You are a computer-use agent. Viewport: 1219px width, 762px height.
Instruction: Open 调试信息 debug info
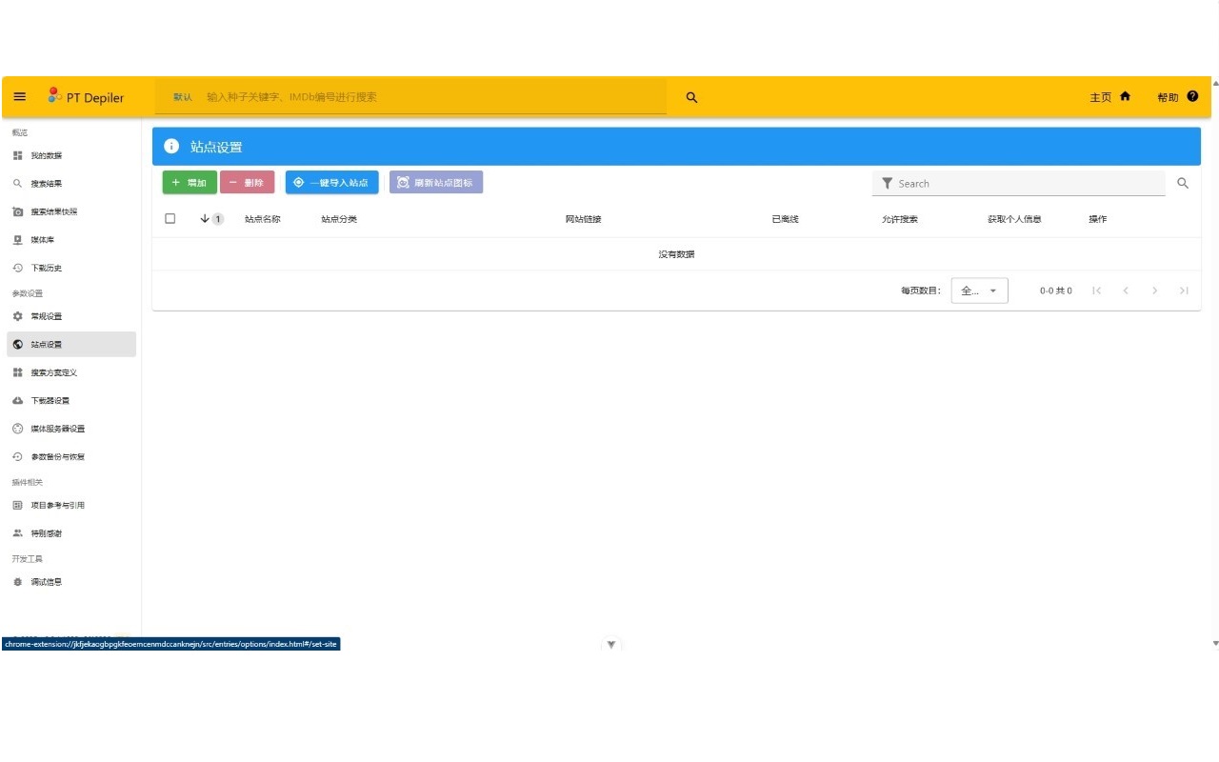(71, 581)
